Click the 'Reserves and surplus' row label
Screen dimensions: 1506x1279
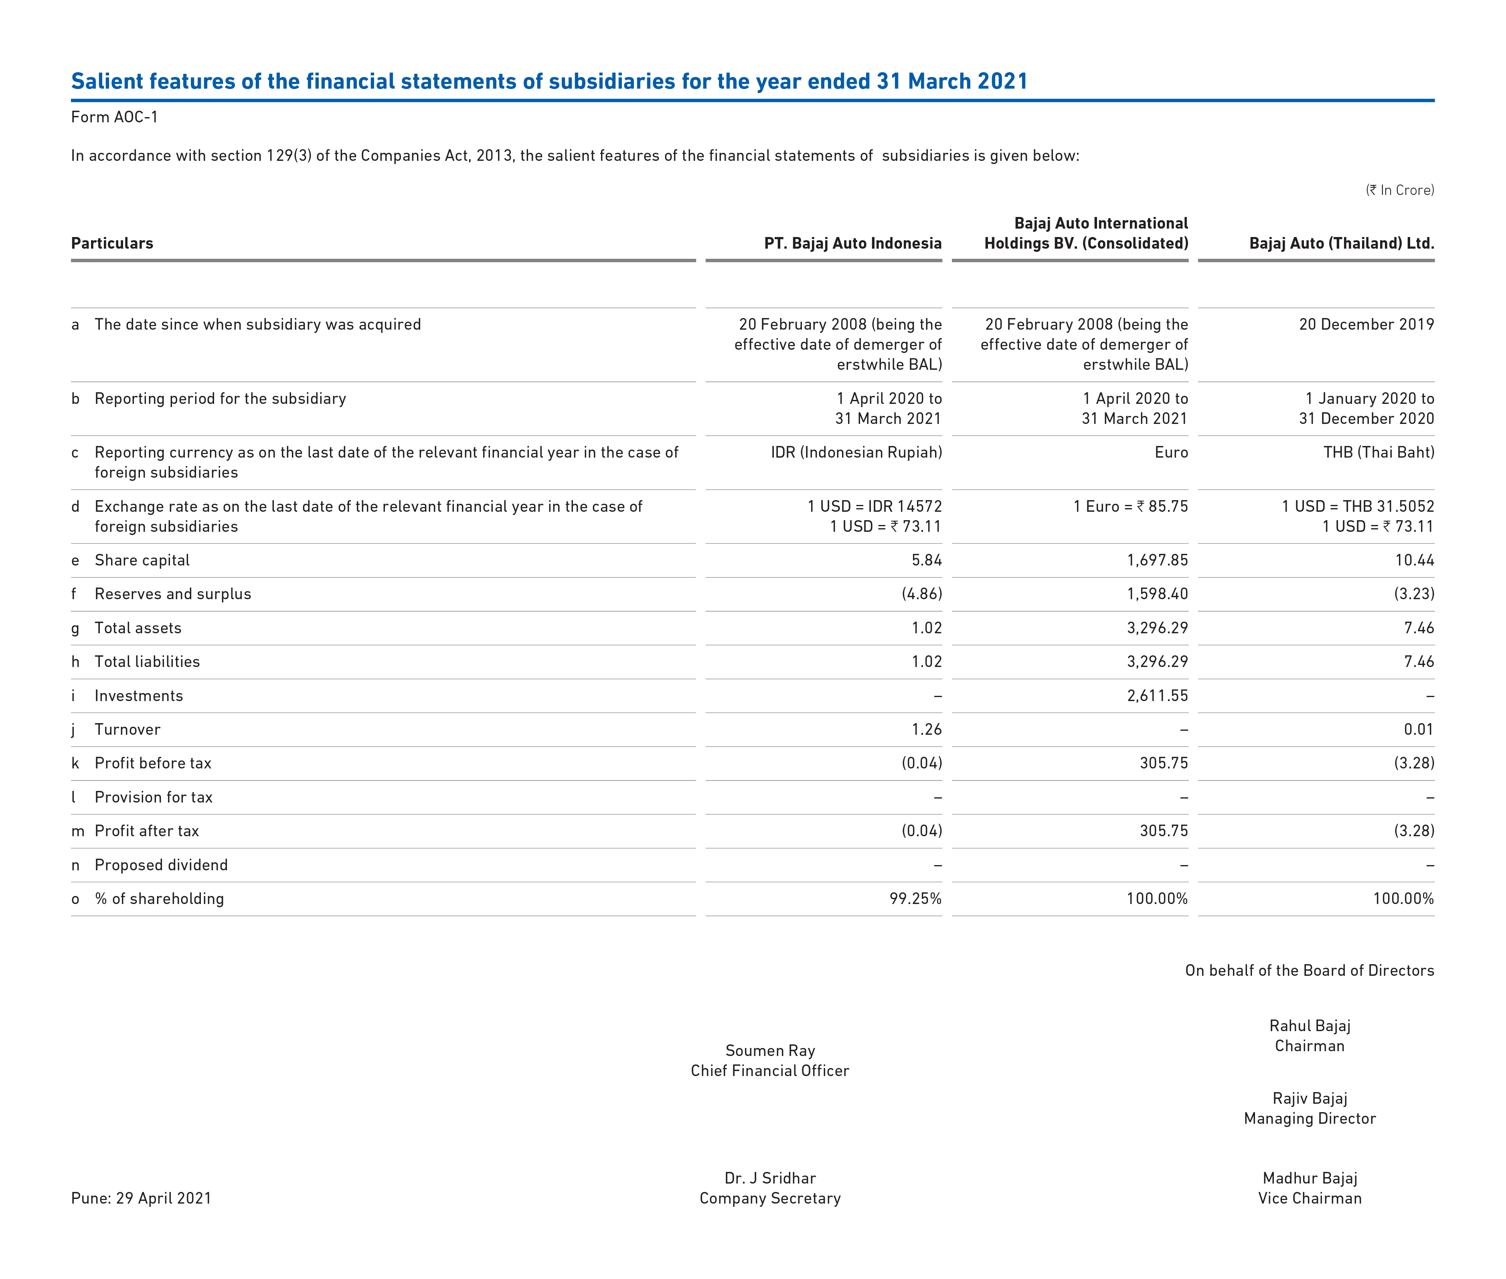click(172, 594)
